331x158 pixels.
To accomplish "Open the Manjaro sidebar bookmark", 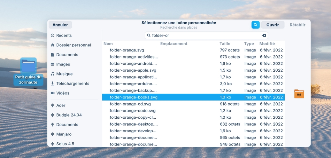I will click(x=64, y=134).
